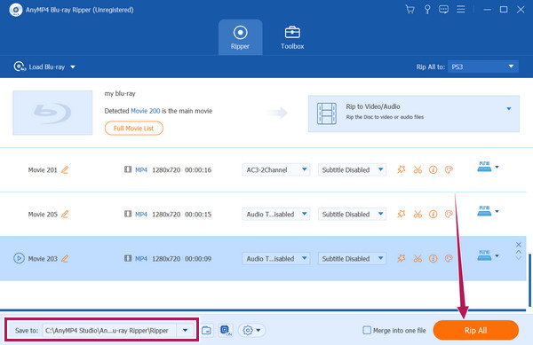Click the edit effect wand for Movie 201
The image size is (533, 345).
click(402, 169)
